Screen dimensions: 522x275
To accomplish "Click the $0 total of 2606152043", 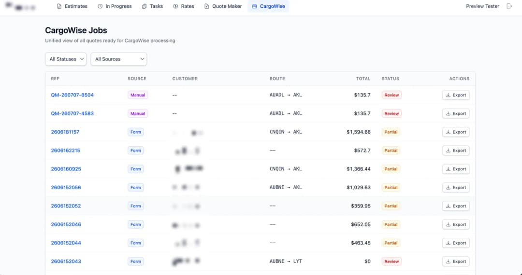I will tap(367, 261).
